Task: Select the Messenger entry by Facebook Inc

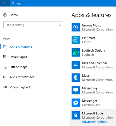Action: point(93,103)
